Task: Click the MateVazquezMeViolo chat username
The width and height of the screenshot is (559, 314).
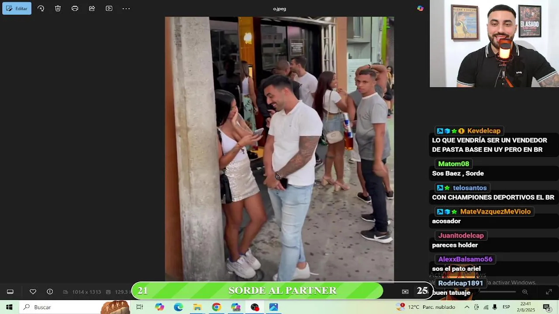Action: coord(495,212)
